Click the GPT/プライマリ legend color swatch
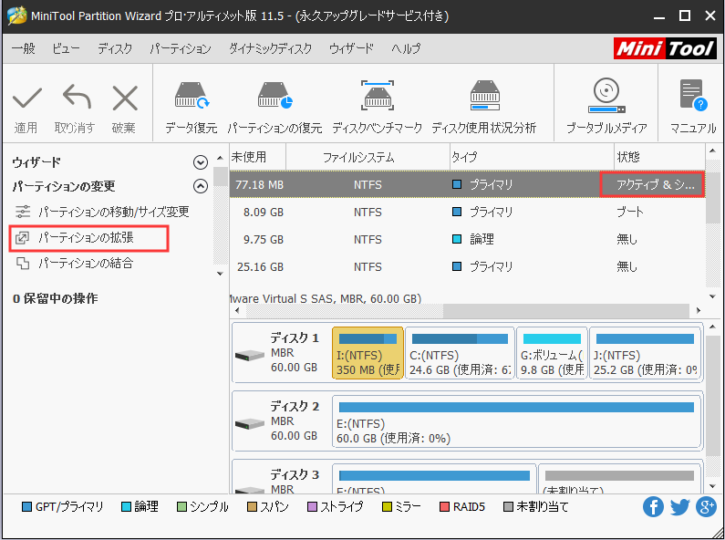Viewport: 725px width, 540px height. (26, 507)
